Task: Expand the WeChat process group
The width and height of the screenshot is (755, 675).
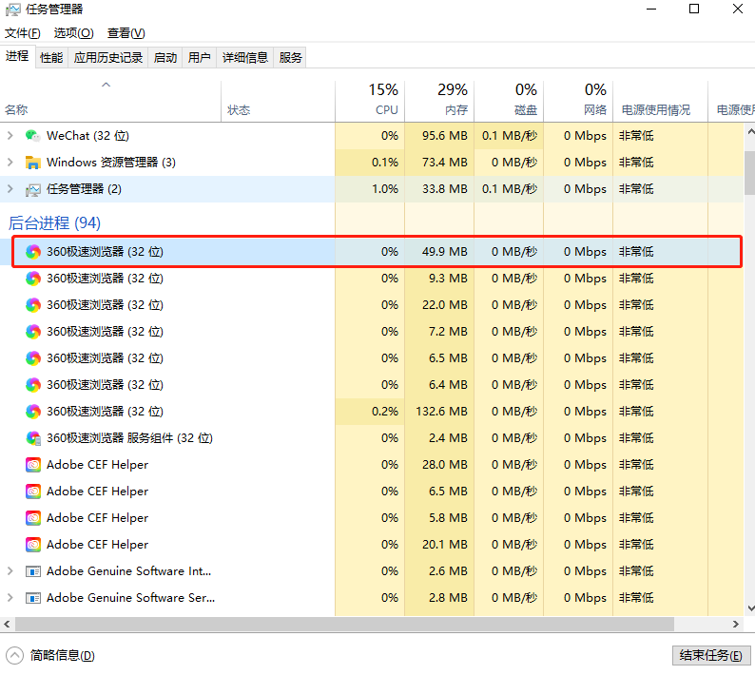Action: [10, 136]
